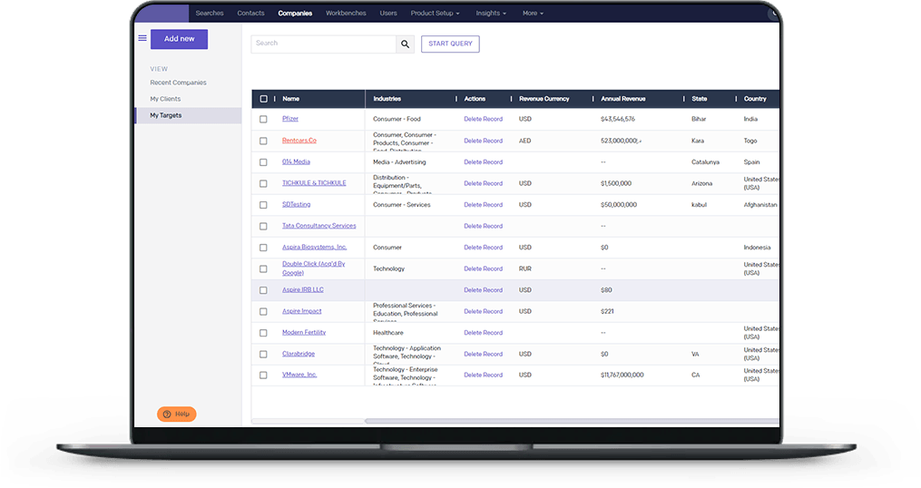Open the VMware, Inc. company link
This screenshot has width=921, height=488.
point(299,375)
